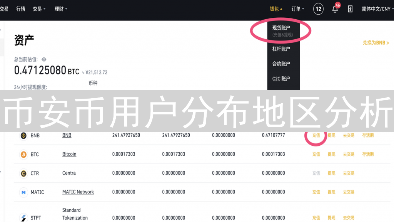The image size is (394, 222).
Task: Click the MATIC coin icon
Action: pyautogui.click(x=23, y=192)
